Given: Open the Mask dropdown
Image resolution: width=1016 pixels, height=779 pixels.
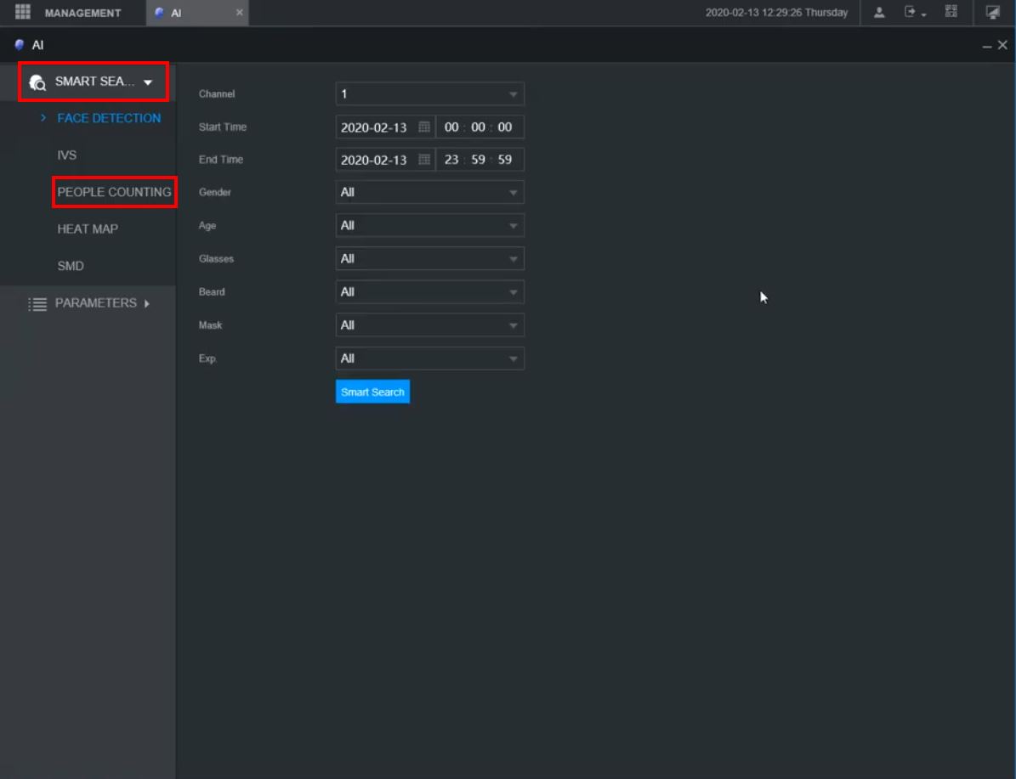Looking at the screenshot, I should 429,325.
